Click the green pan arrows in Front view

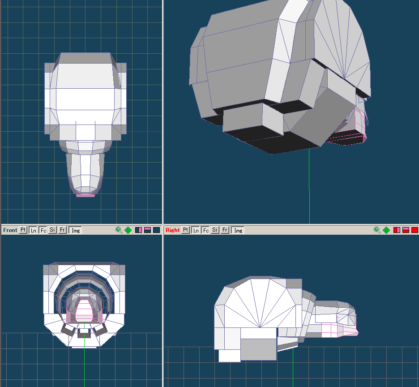[128, 230]
